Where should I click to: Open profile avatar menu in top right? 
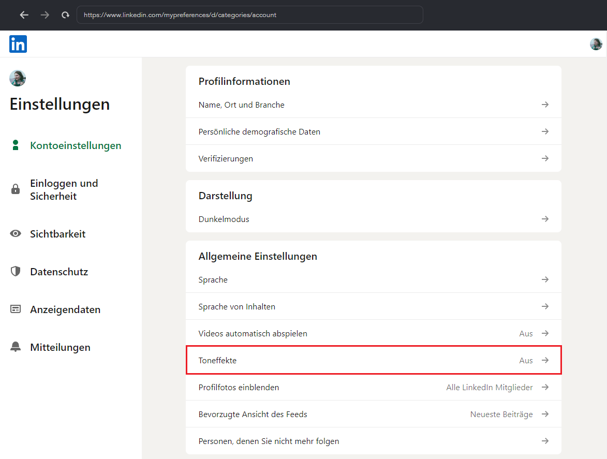(x=596, y=44)
